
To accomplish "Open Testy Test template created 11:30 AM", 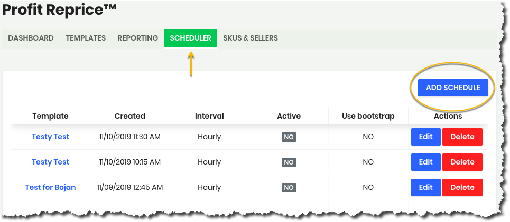I will coord(50,137).
